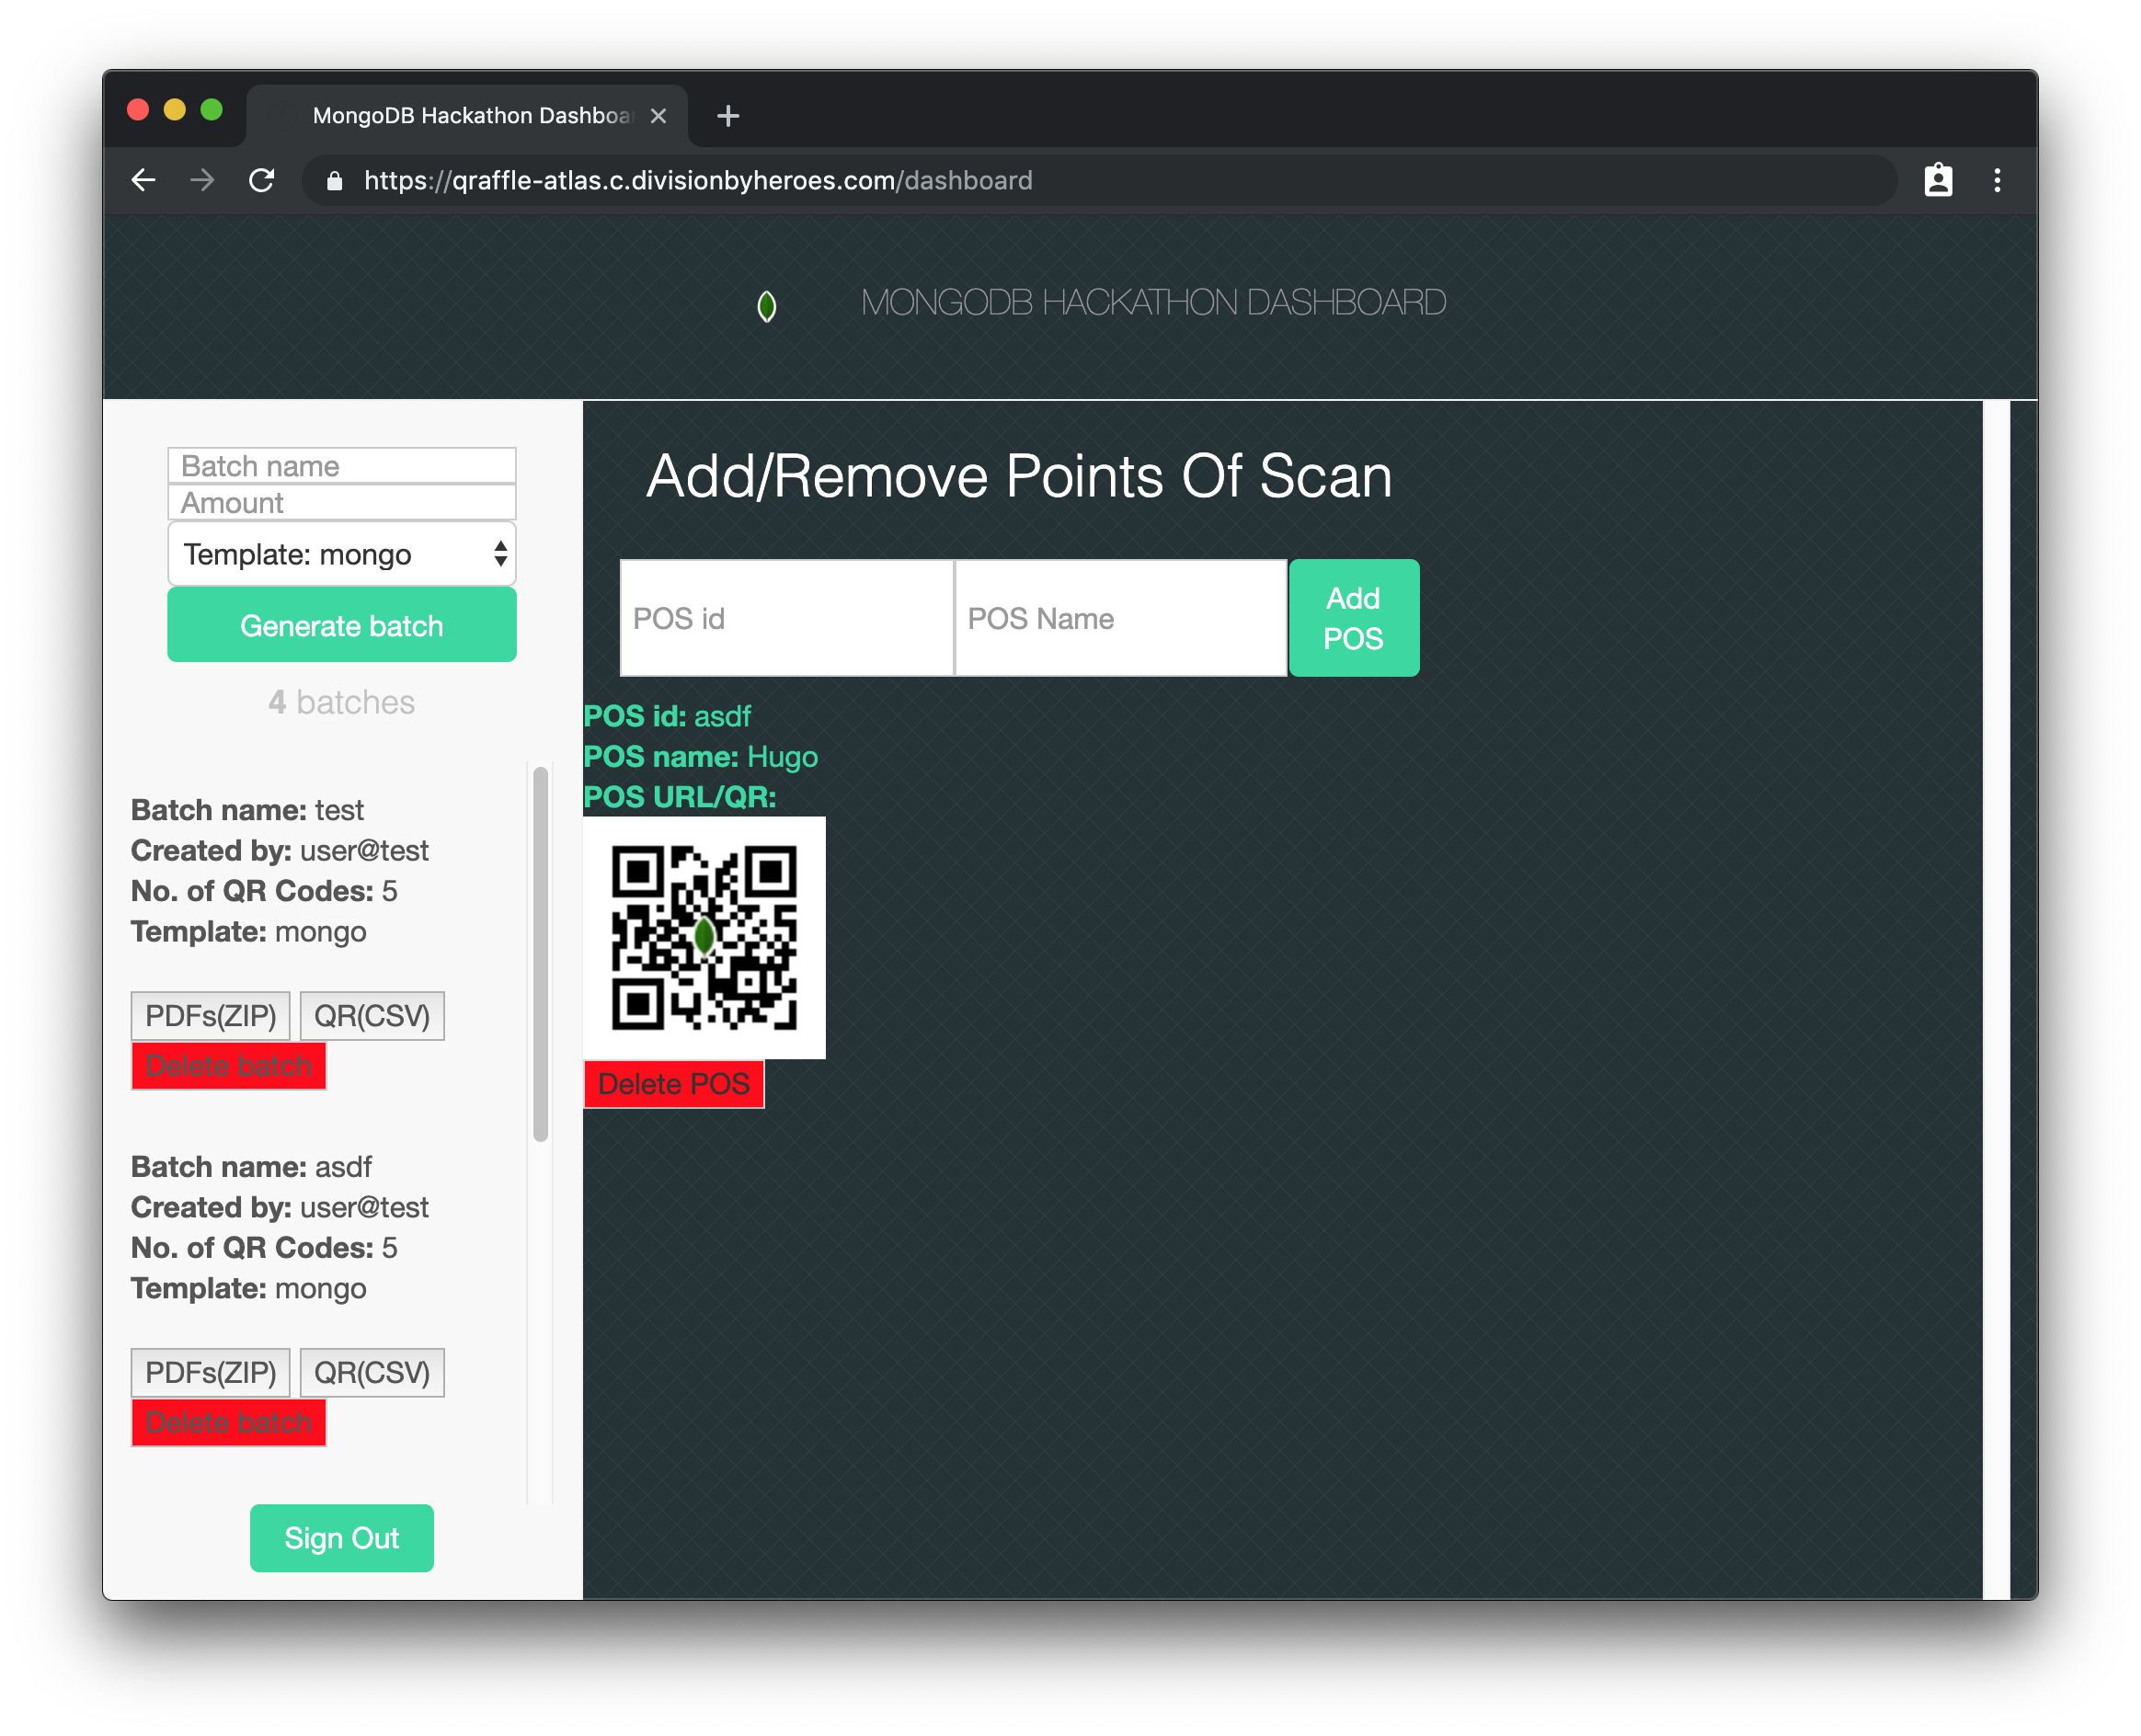
Task: Click the browser forward arrow
Action: 202,180
